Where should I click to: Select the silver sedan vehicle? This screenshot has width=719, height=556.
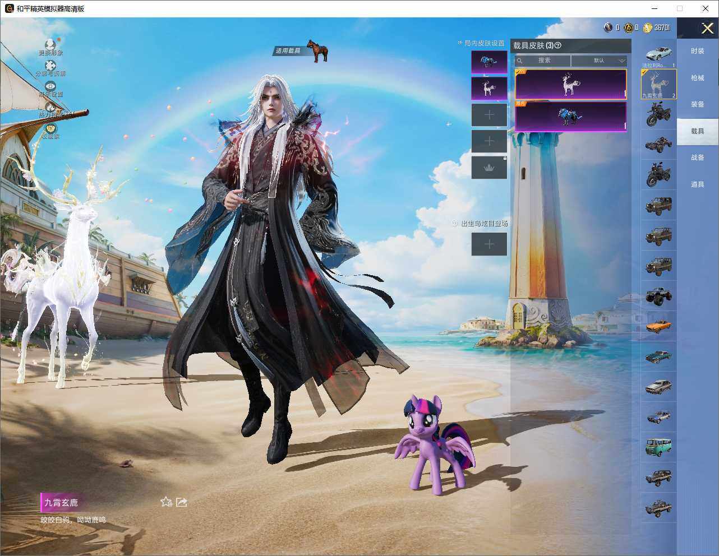tap(659, 387)
